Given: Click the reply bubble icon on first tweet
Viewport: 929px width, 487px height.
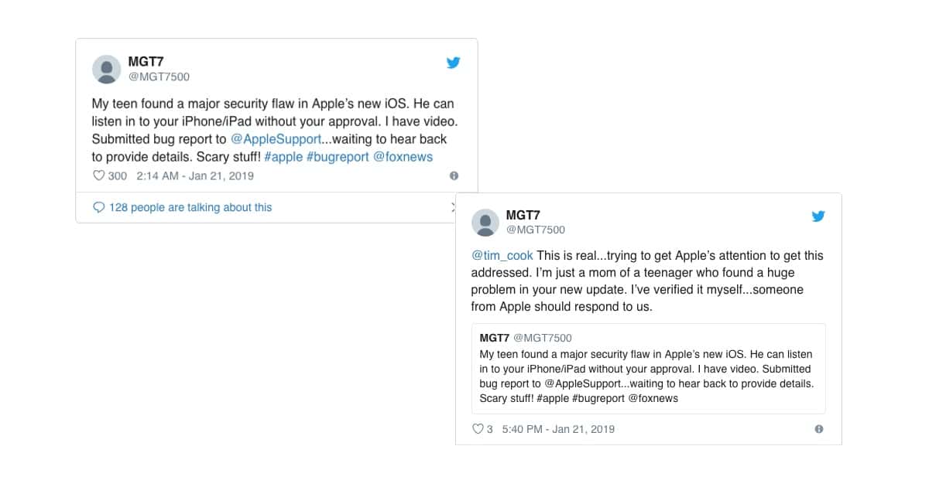Looking at the screenshot, I should tap(98, 207).
